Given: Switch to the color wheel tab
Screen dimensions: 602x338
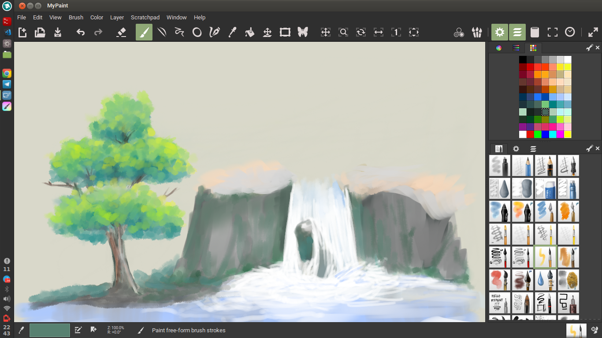Looking at the screenshot, I should [499, 48].
